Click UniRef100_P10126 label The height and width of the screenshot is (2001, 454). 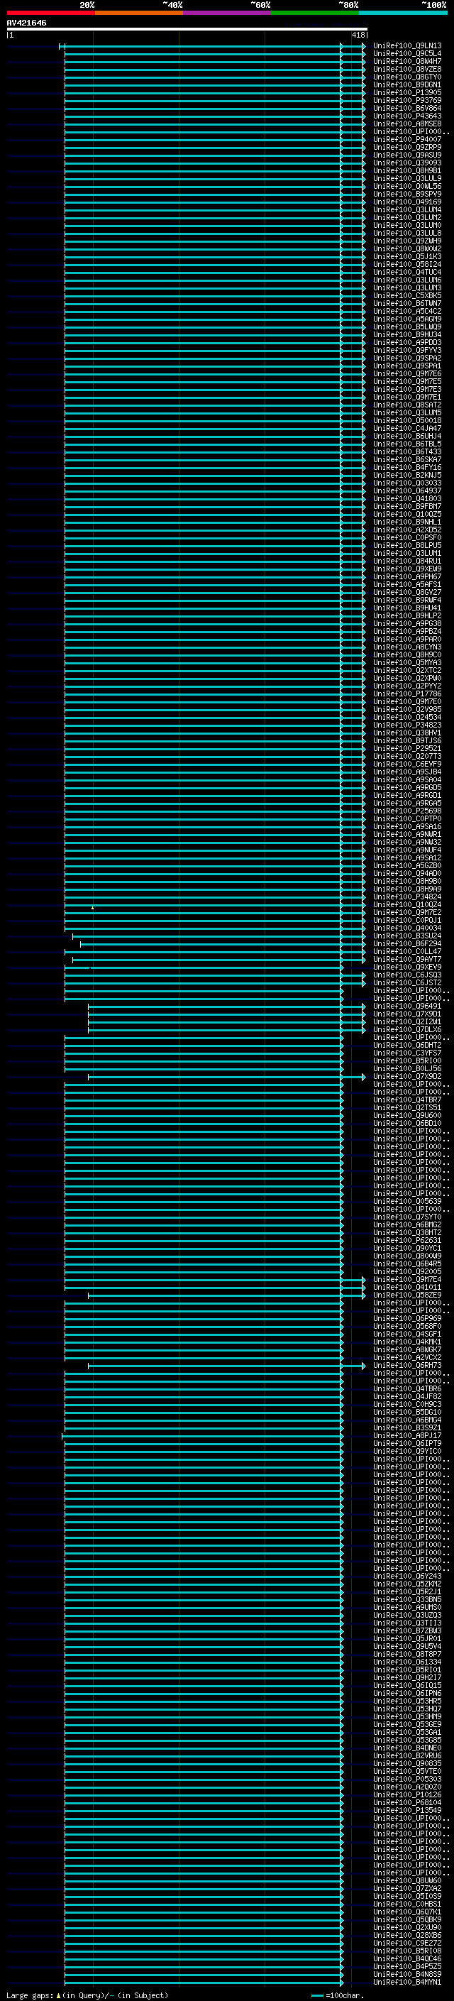tap(406, 1794)
